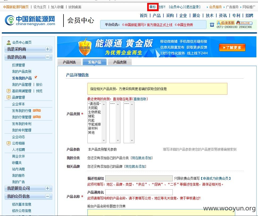The image size is (258, 216).
Task: Open 资讯 in top navigation
Action: pos(223,15)
